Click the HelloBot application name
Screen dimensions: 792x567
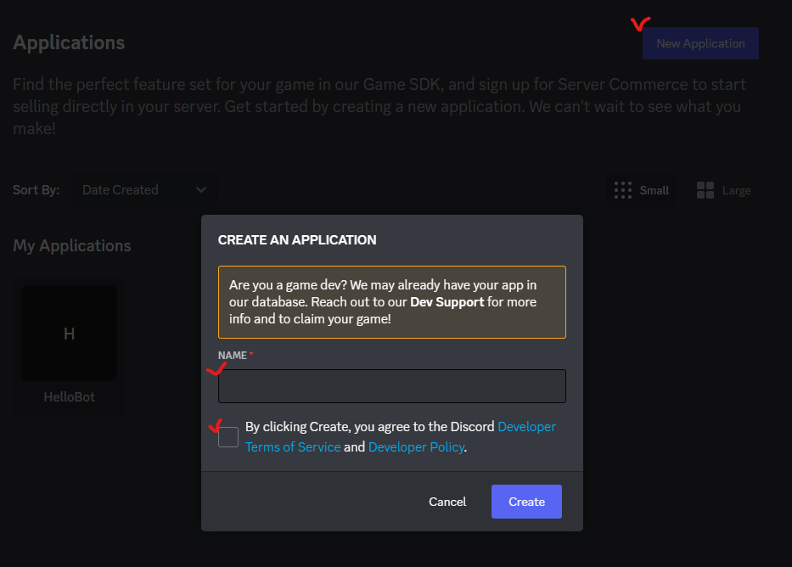(70, 397)
